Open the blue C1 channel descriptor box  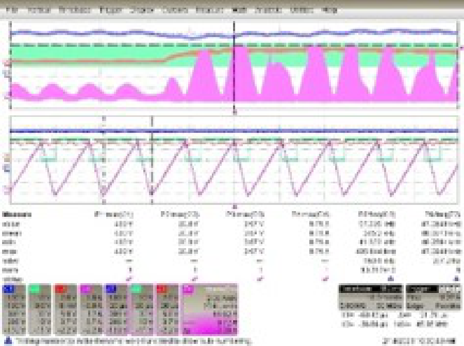13,309
